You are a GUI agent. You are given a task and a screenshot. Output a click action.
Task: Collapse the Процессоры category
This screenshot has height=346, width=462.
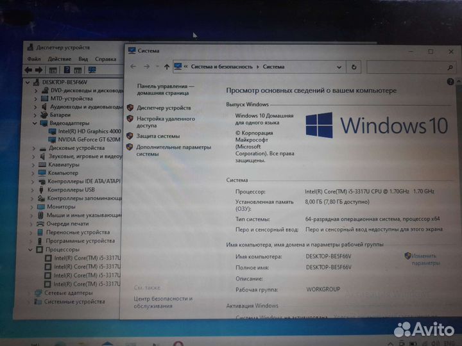pyautogui.click(x=30, y=249)
